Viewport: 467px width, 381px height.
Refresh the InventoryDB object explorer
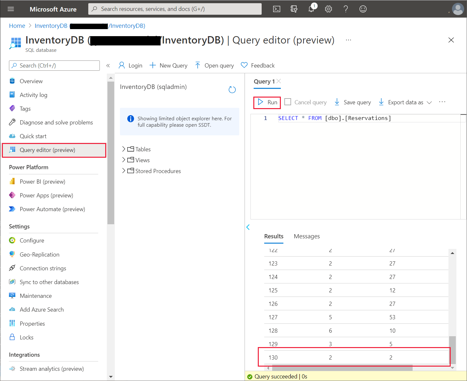(232, 90)
